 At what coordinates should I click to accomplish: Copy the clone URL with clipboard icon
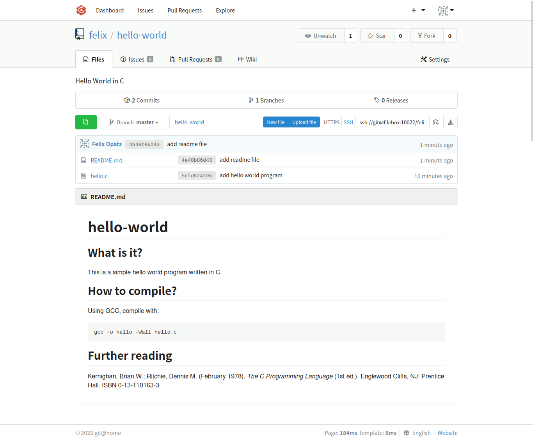(x=436, y=122)
